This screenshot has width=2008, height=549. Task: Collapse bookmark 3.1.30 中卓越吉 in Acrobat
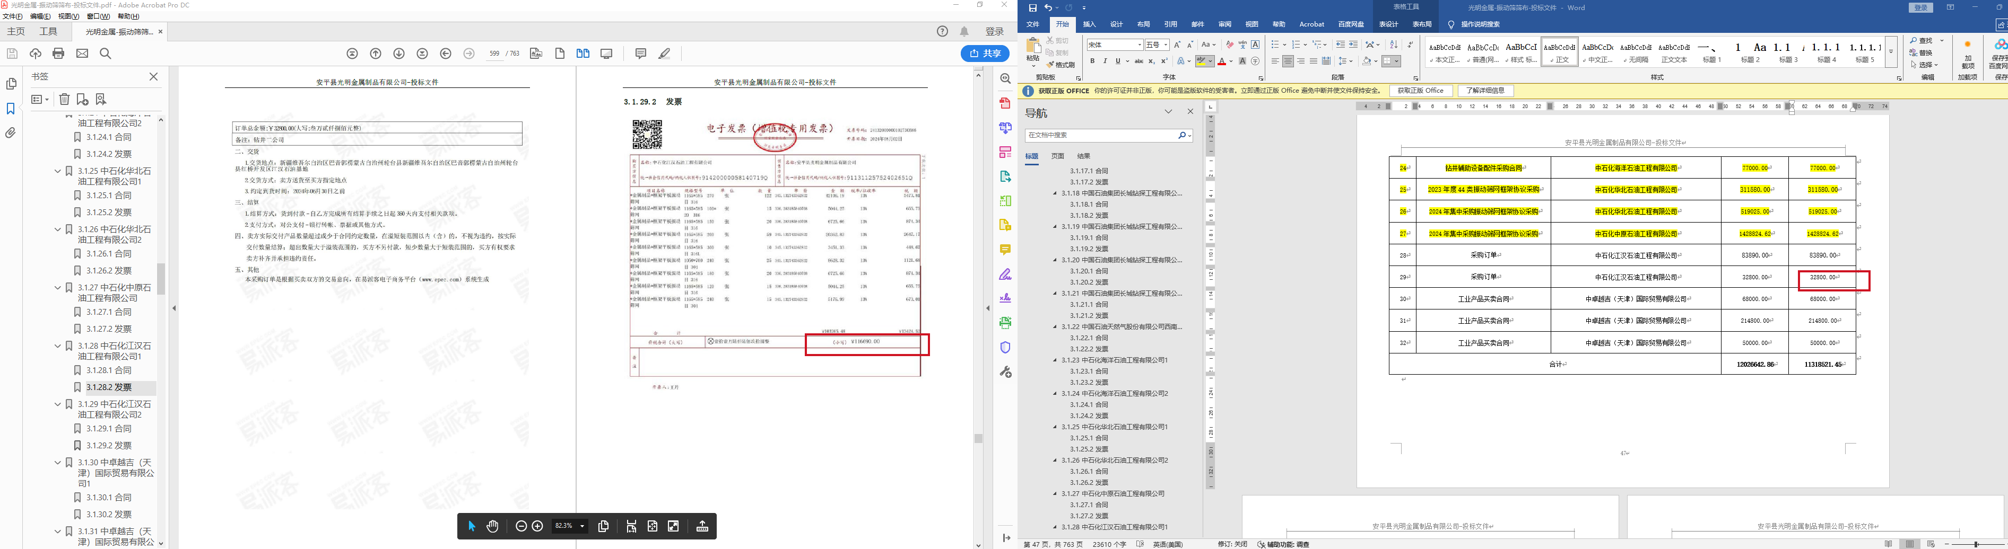[x=58, y=463]
